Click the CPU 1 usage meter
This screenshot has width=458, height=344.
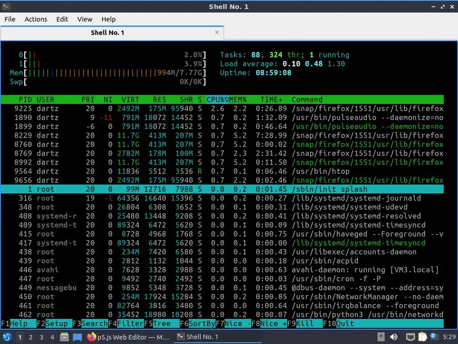[112, 64]
